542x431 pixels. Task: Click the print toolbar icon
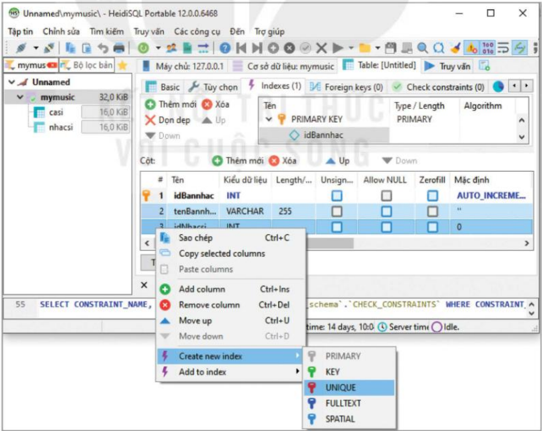pyautogui.click(x=119, y=48)
